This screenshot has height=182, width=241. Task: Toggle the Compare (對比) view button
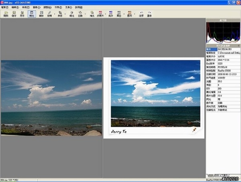pyautogui.click(x=32, y=14)
